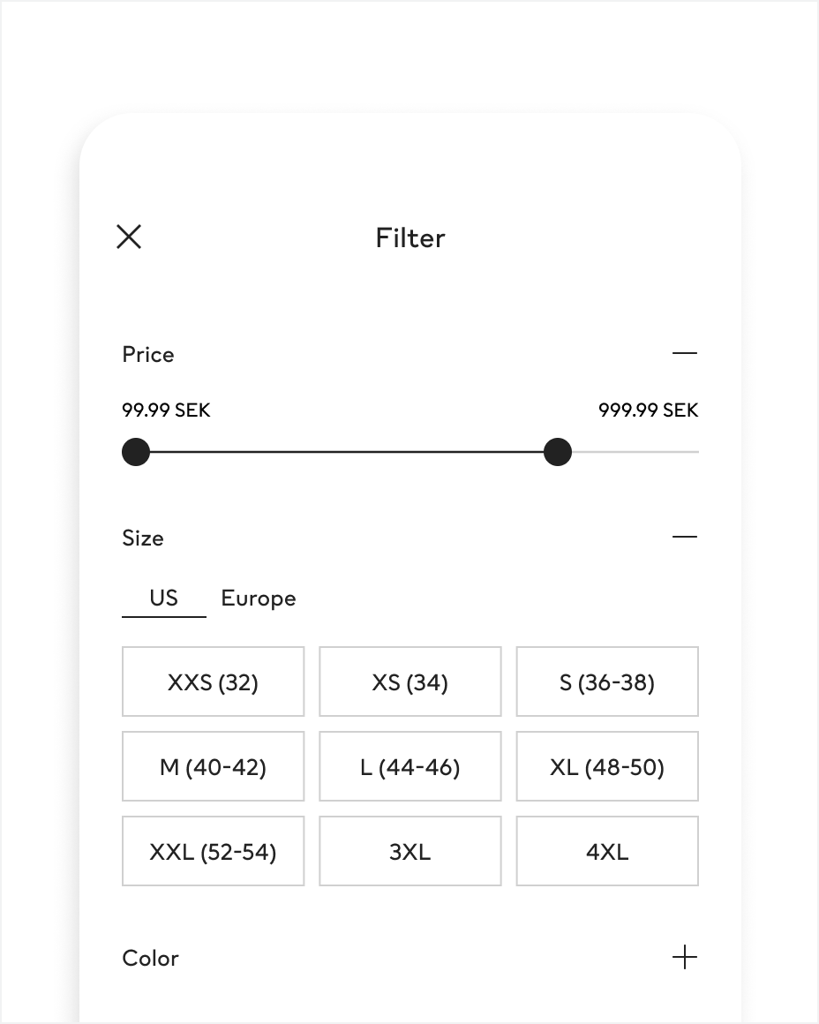Pick size XXL (52-54)
819x1024 pixels.
(x=213, y=851)
